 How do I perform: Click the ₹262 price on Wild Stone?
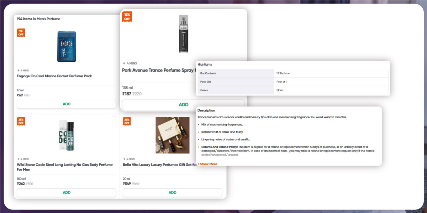tap(21, 184)
